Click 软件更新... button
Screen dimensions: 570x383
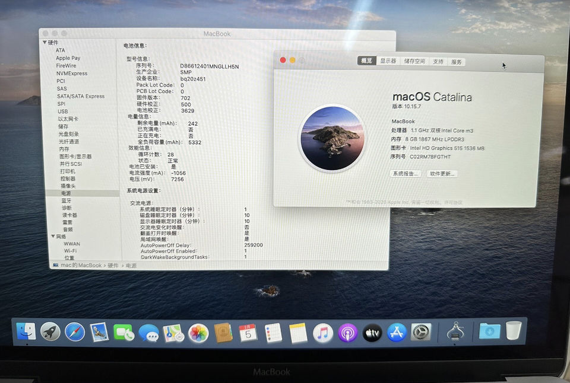(x=442, y=174)
